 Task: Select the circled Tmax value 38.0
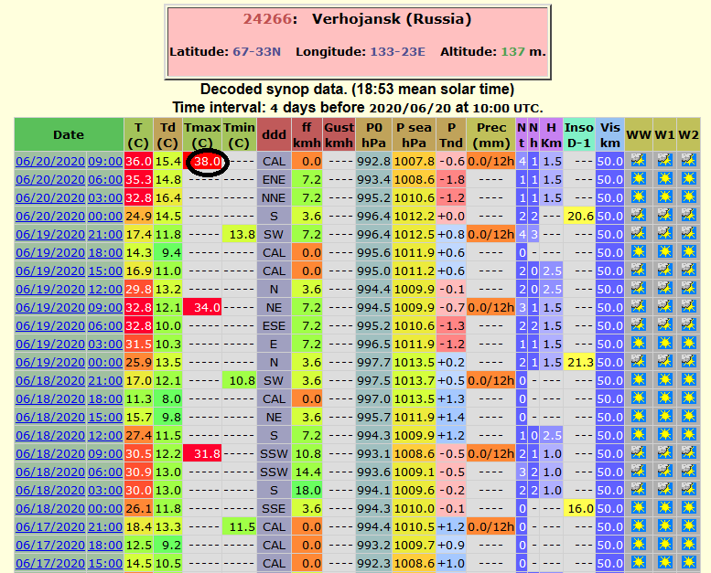[207, 161]
